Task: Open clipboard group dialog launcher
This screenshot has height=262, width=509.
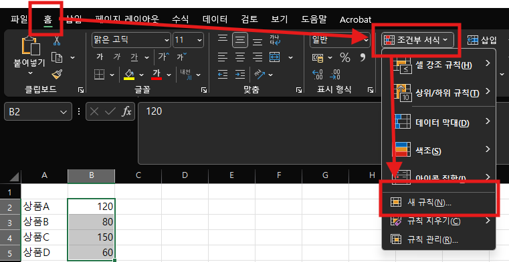Action: click(x=80, y=91)
